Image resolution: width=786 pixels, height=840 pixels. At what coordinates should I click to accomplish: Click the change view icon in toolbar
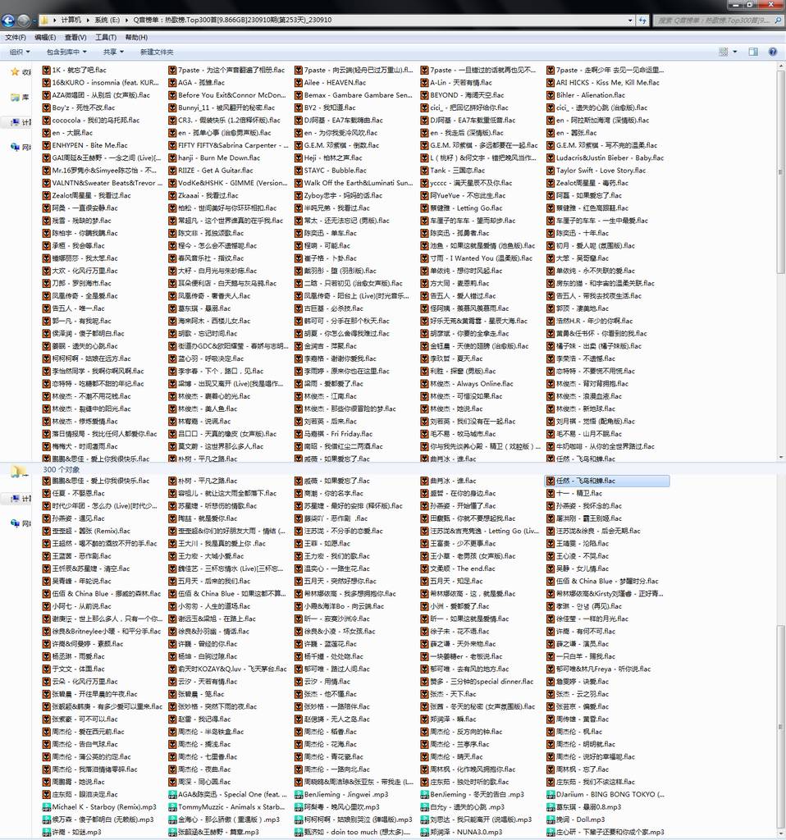pyautogui.click(x=723, y=52)
